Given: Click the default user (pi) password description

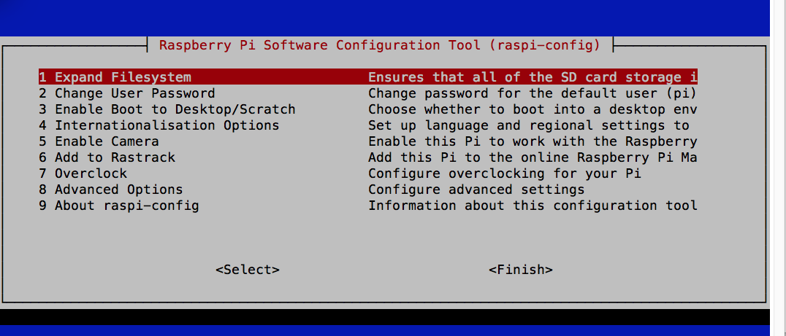Looking at the screenshot, I should point(533,93).
